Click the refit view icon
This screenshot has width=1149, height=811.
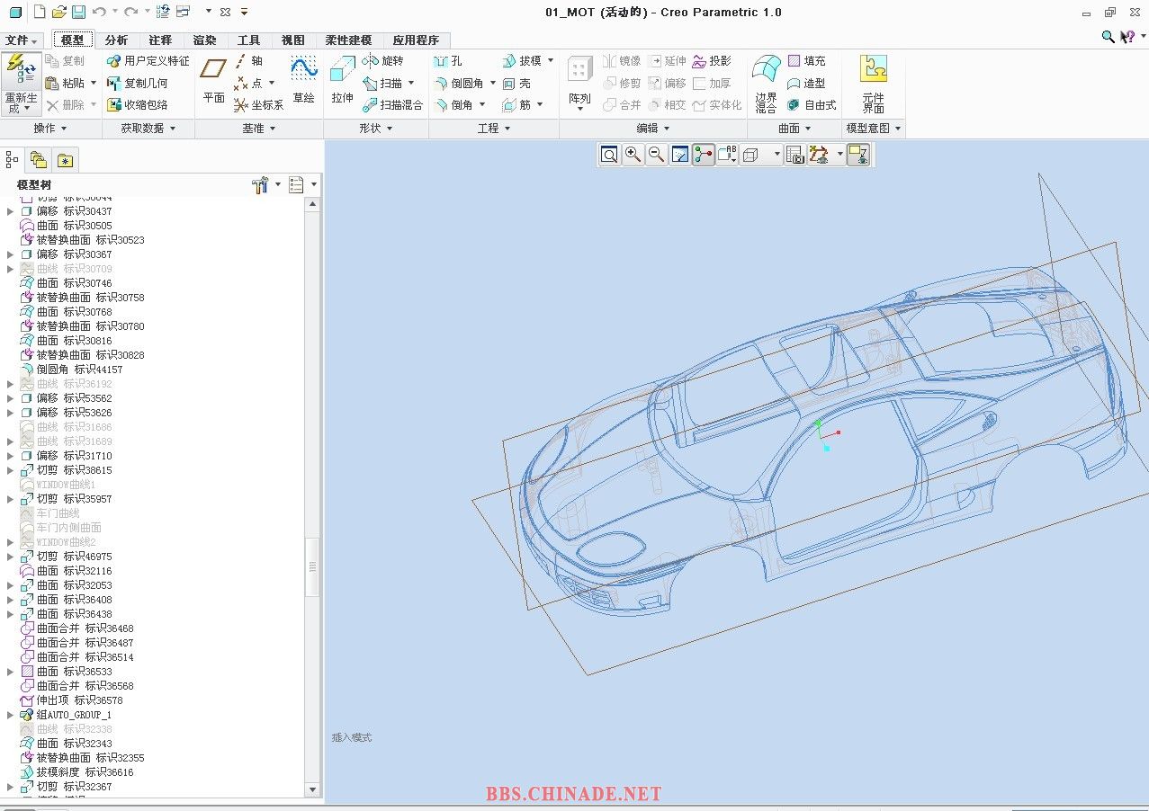pyautogui.click(x=610, y=155)
